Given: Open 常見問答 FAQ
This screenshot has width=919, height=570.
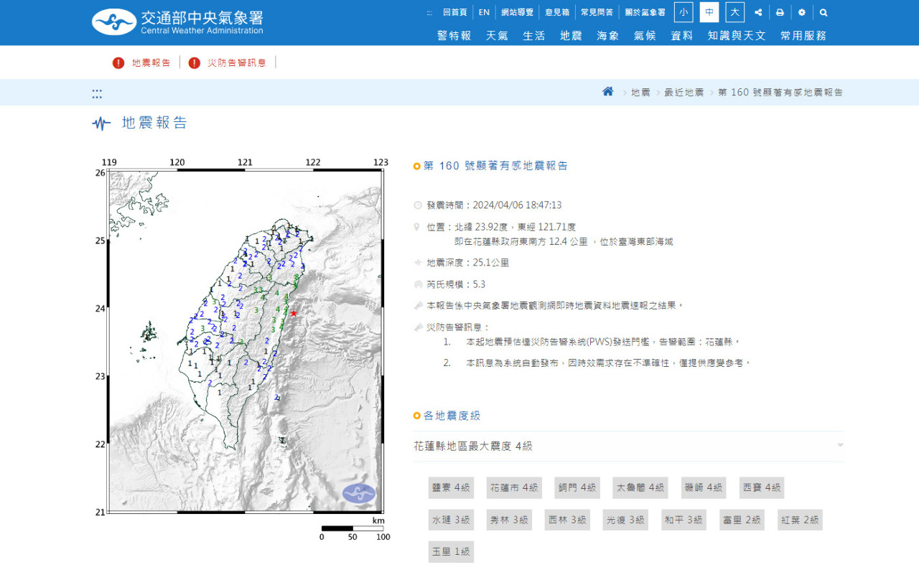Looking at the screenshot, I should tap(597, 12).
